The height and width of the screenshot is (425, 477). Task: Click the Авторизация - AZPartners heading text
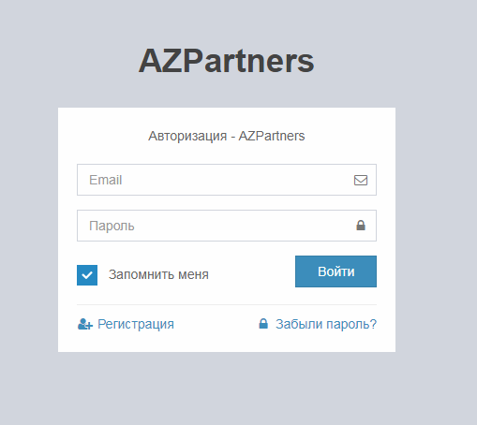pyautogui.click(x=227, y=136)
